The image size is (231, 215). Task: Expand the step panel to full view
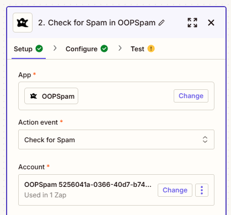click(x=192, y=23)
